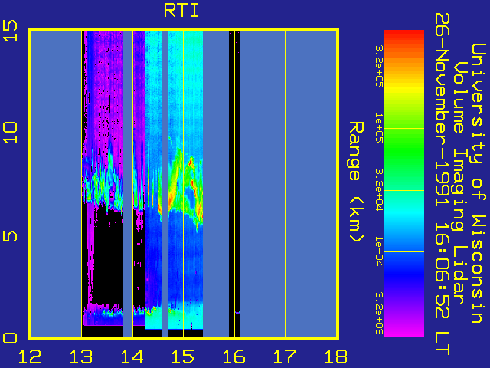Select the x-axis label 17
Viewport: 490px width, 368px height.
[285, 356]
